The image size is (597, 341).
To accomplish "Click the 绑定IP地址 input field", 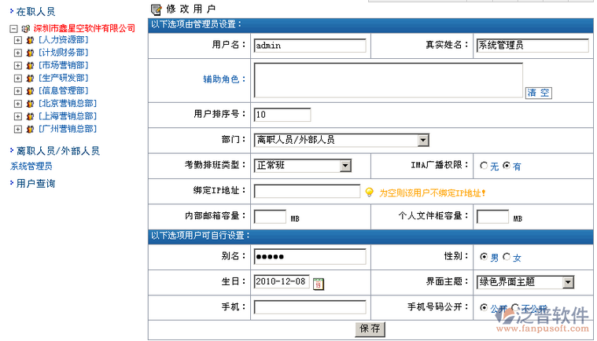I will pyautogui.click(x=307, y=191).
